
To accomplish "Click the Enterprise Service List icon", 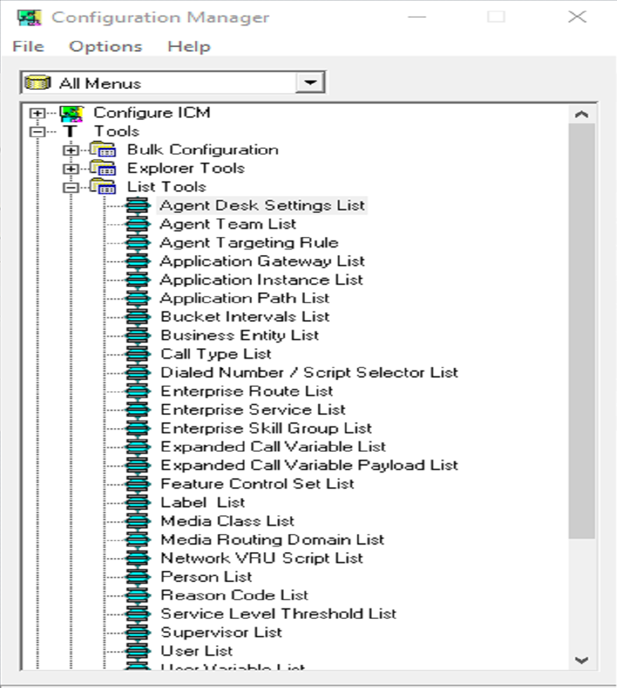I will coord(137,410).
